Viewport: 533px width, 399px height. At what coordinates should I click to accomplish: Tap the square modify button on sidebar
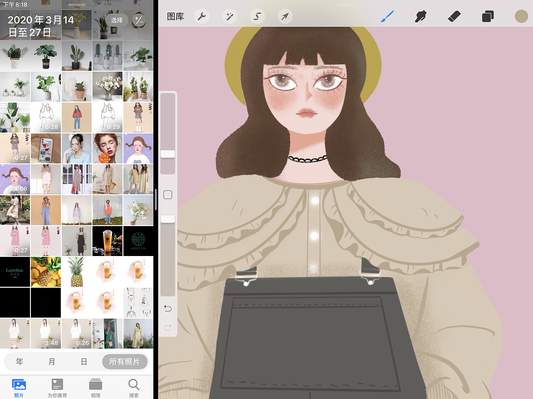coord(168,195)
